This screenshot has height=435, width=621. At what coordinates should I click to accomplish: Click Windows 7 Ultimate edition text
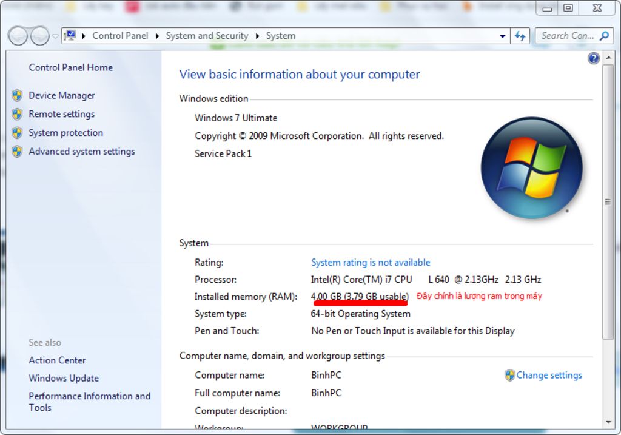click(x=236, y=118)
